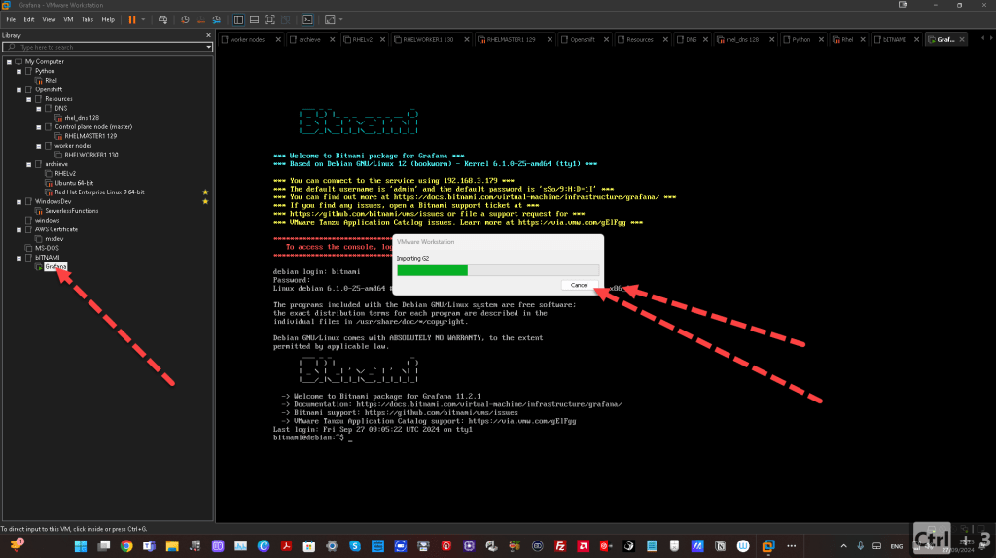996x558 pixels.
Task: Click the Stretch guest display icon
Action: coord(330,19)
